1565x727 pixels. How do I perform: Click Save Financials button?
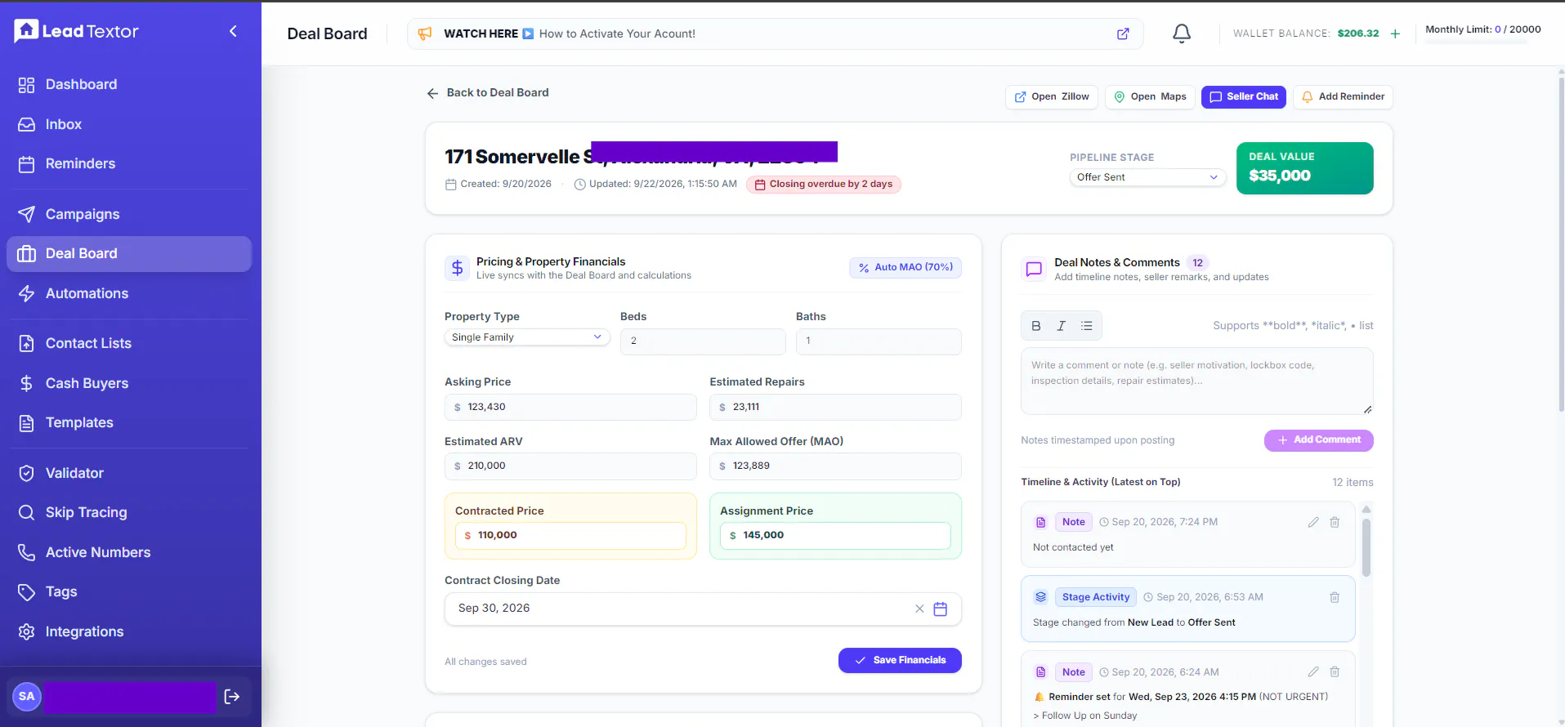tap(900, 660)
